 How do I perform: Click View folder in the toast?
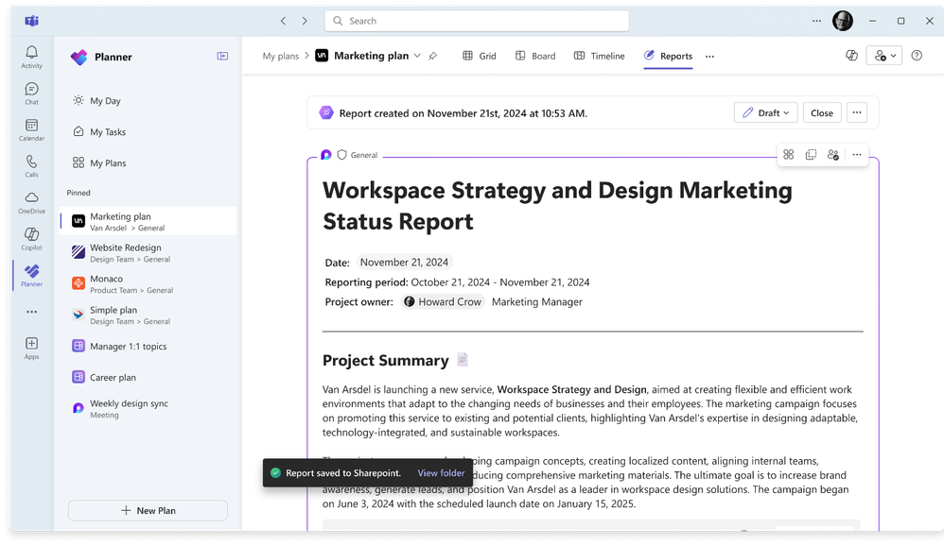[442, 473]
